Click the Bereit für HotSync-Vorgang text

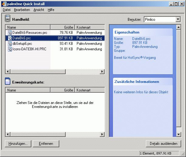click(135, 58)
